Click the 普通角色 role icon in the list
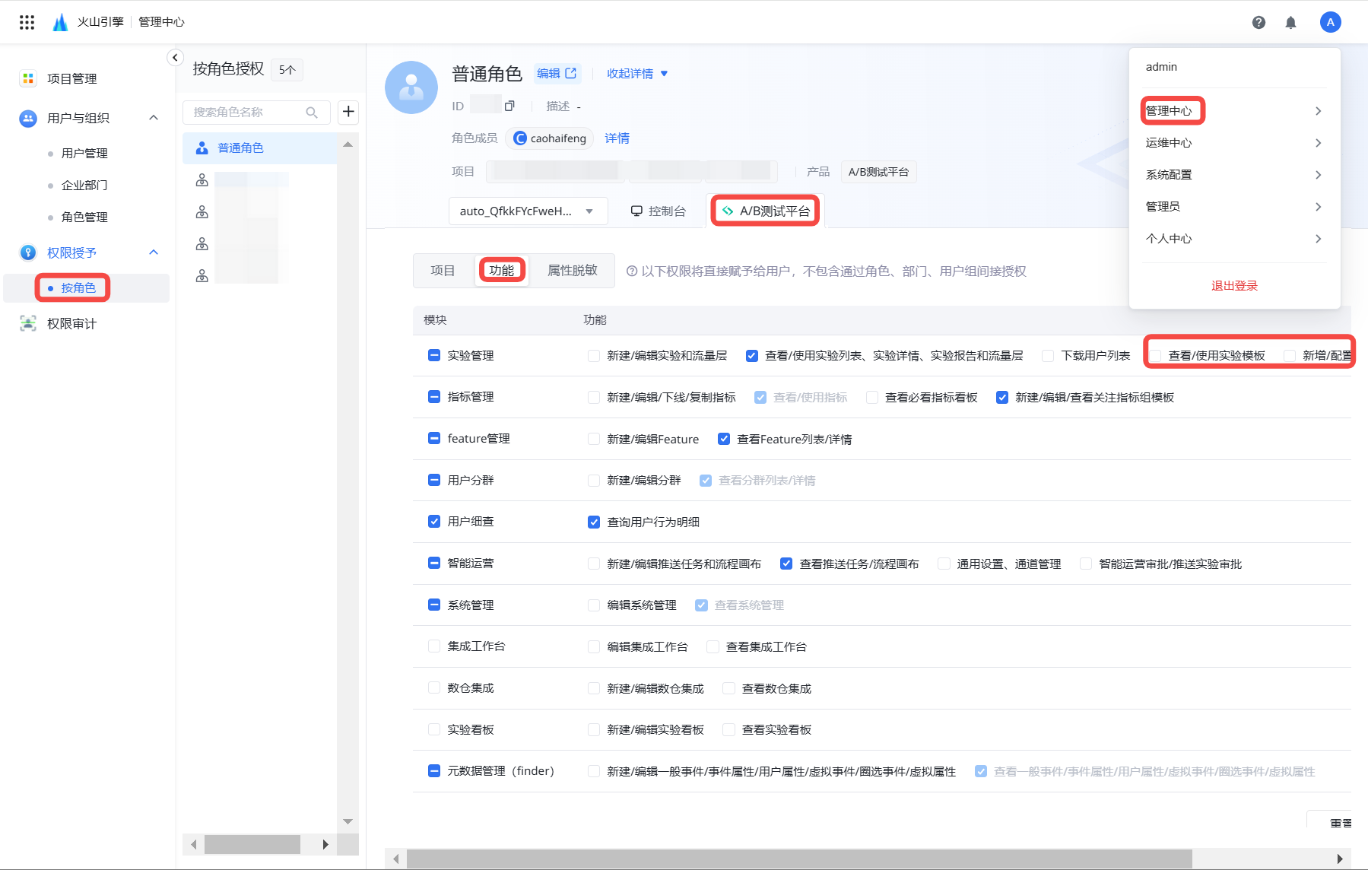The image size is (1368, 870). click(202, 148)
